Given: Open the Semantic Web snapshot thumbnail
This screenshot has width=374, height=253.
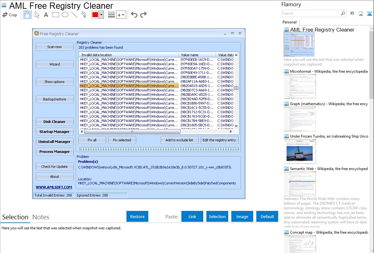Looking at the screenshot, I should (x=300, y=184).
